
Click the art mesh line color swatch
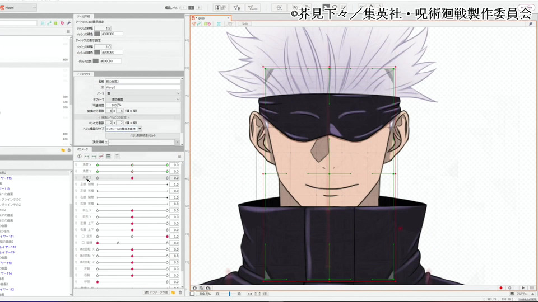point(97,34)
